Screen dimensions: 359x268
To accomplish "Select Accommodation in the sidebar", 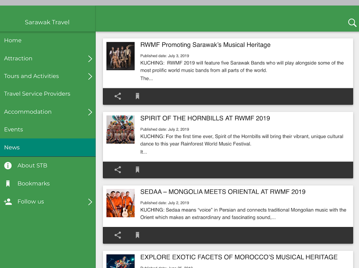I will [48, 112].
